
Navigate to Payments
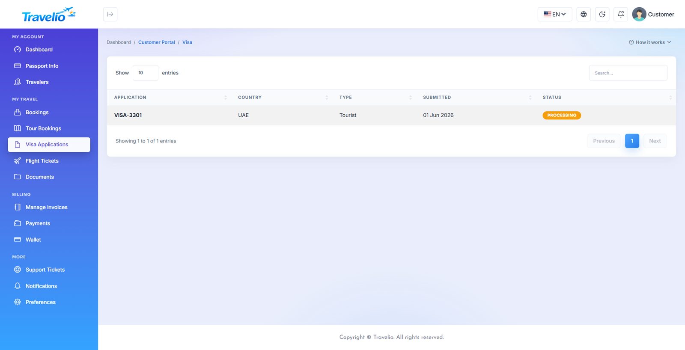pos(49,223)
